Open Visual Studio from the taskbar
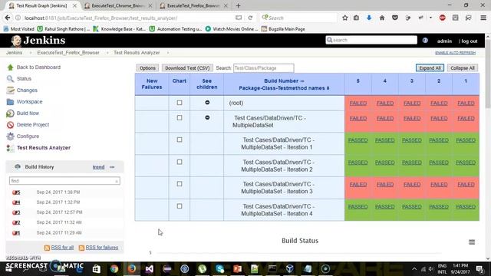The image size is (491, 276). point(150,269)
